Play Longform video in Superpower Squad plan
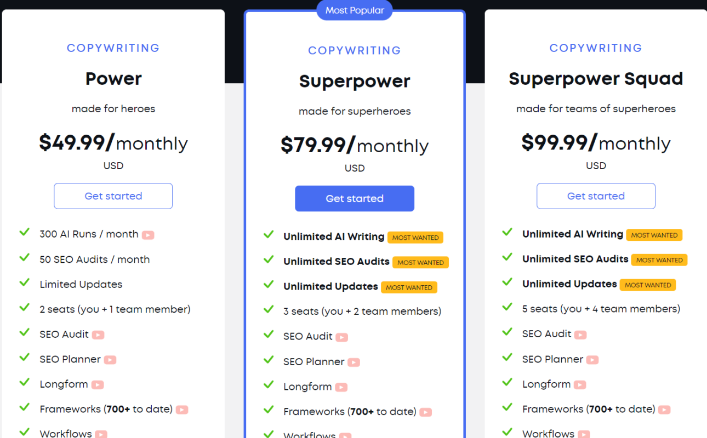Viewport: 707px width, 438px height. point(580,385)
